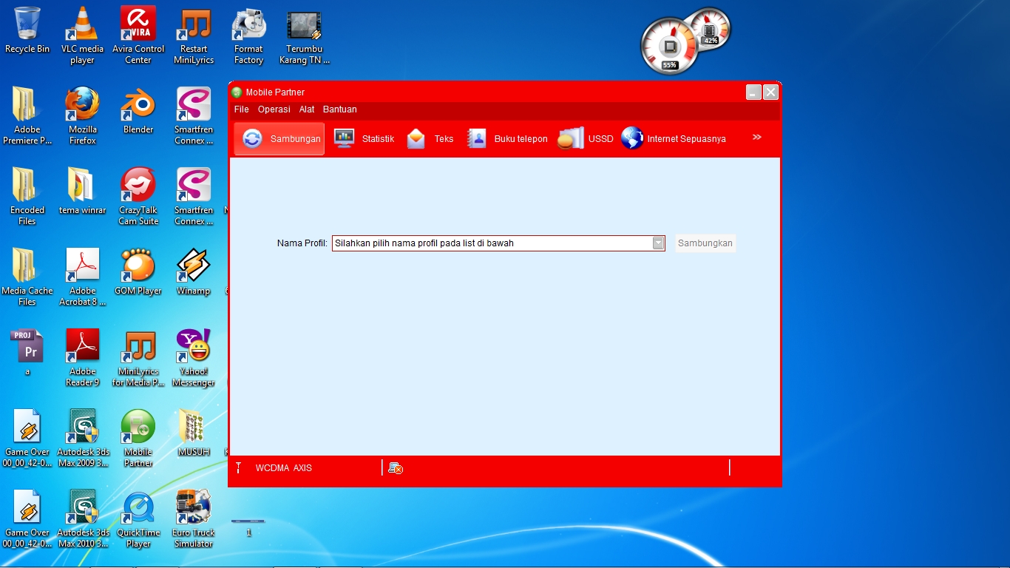Click the WCDMA AXIS network status text
1010x568 pixels.
[284, 468]
